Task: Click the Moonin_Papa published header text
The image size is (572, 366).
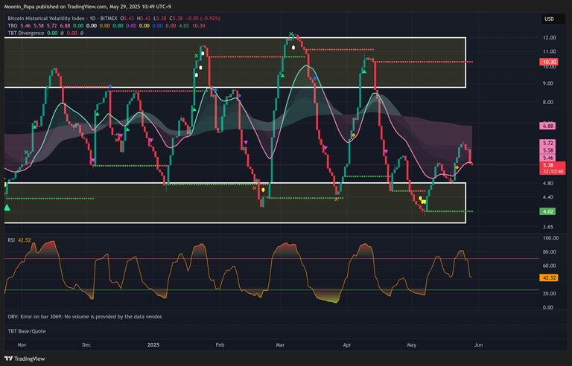Action: [88, 7]
